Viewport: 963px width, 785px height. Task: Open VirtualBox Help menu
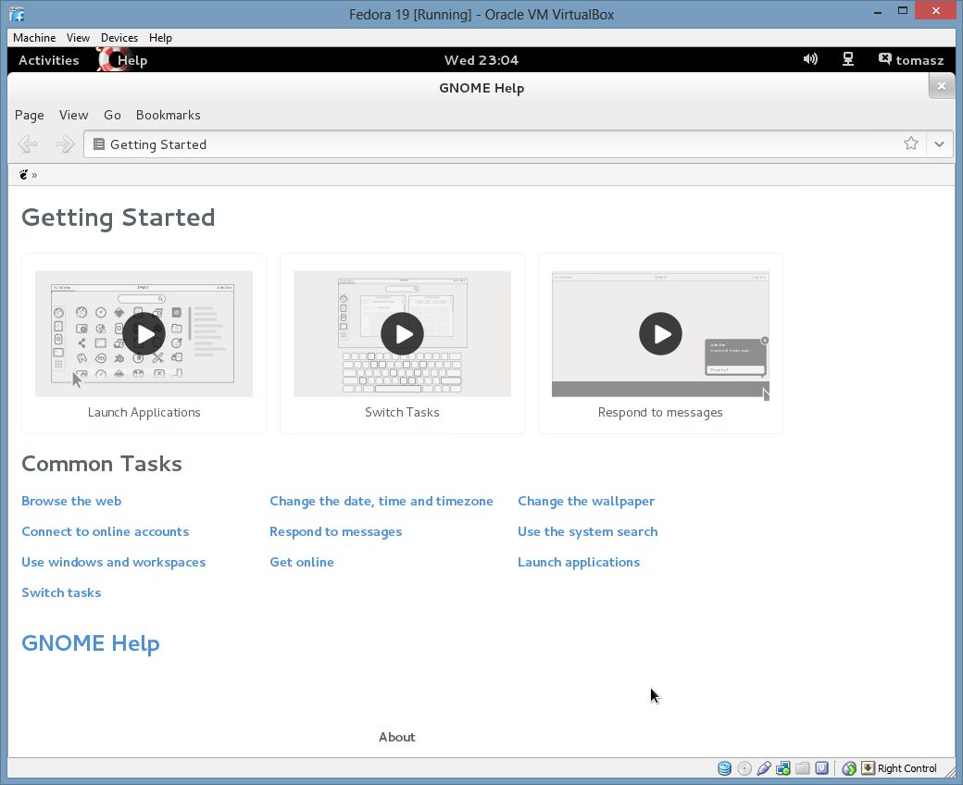click(160, 37)
